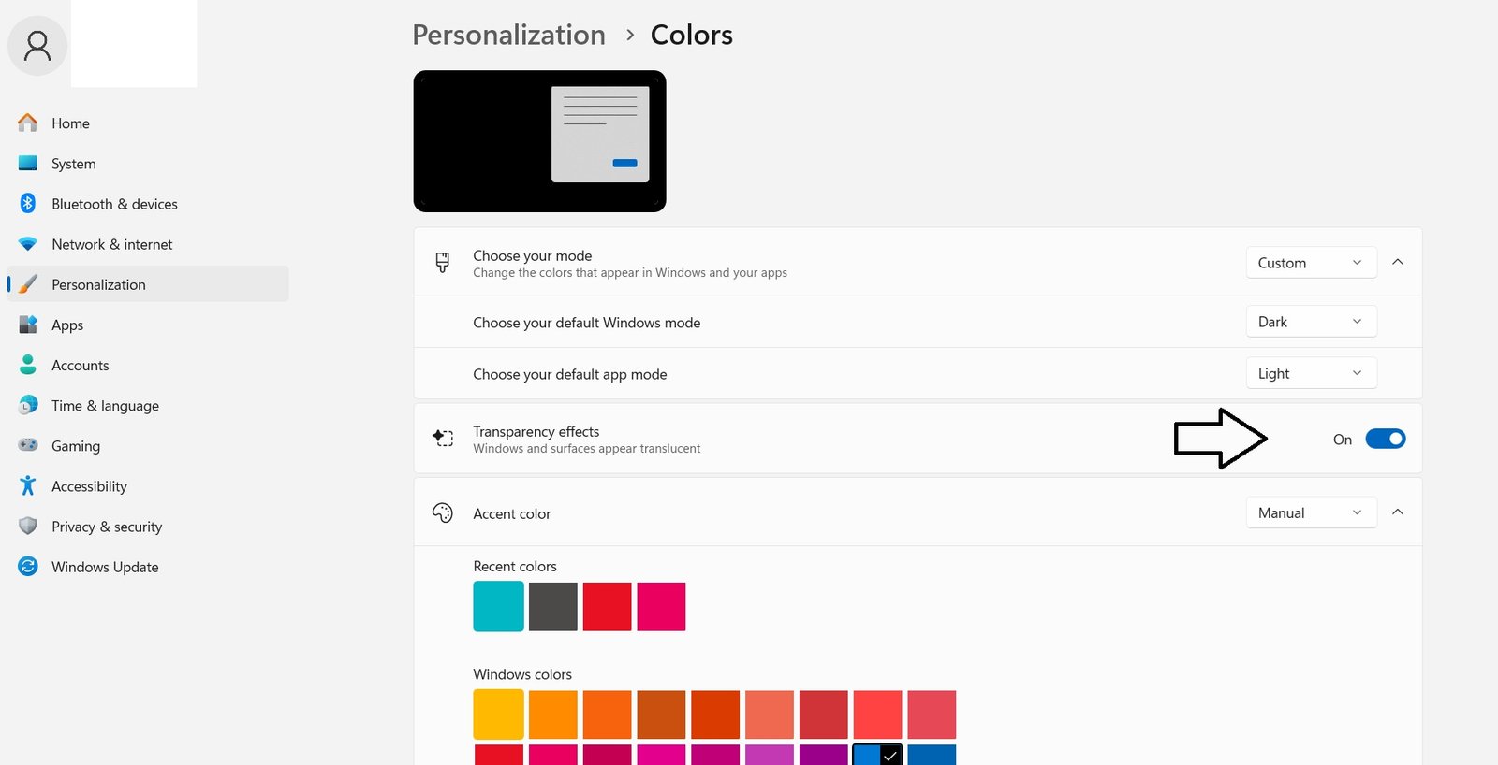Screen dimensions: 1498x765
Task: Click the color mode preview thumbnail
Action: click(x=540, y=141)
